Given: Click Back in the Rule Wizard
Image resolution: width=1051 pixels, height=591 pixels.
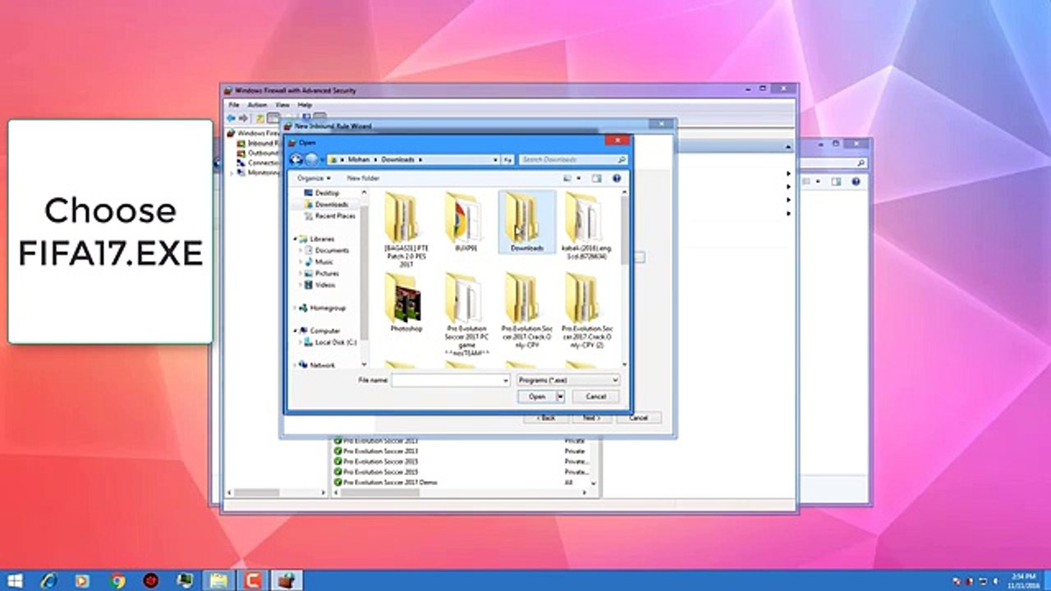Looking at the screenshot, I should [x=545, y=418].
